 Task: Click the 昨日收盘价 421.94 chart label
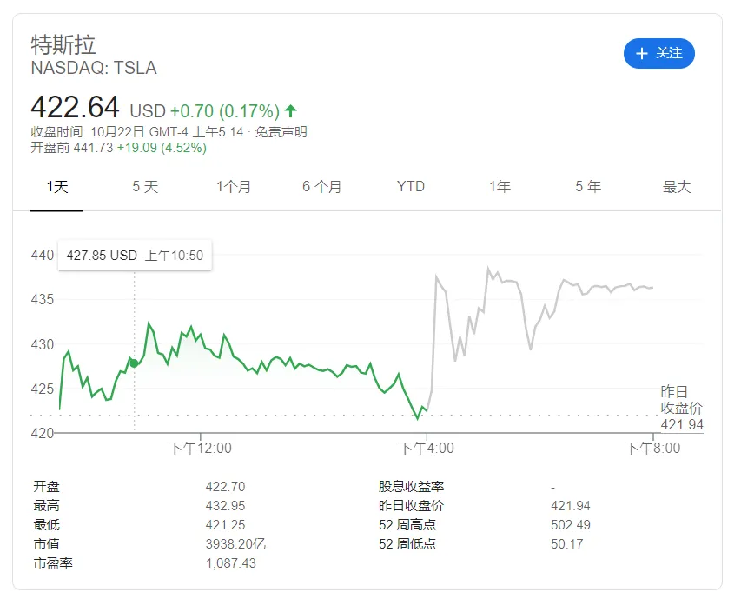pyautogui.click(x=681, y=409)
